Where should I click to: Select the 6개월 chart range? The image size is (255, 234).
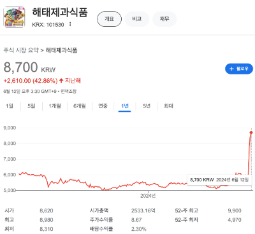pyautogui.click(x=80, y=106)
